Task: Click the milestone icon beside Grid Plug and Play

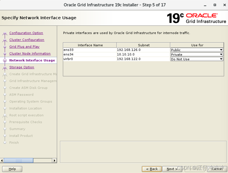Action: pos(5,47)
